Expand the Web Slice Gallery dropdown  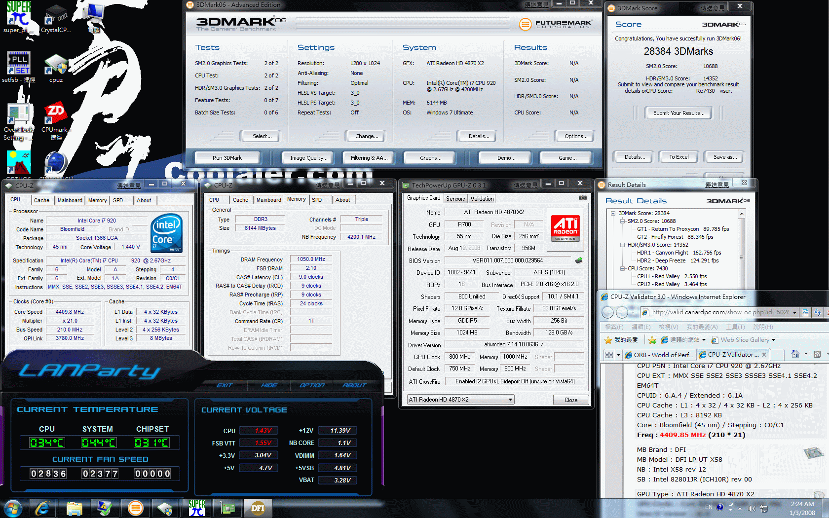(773, 340)
